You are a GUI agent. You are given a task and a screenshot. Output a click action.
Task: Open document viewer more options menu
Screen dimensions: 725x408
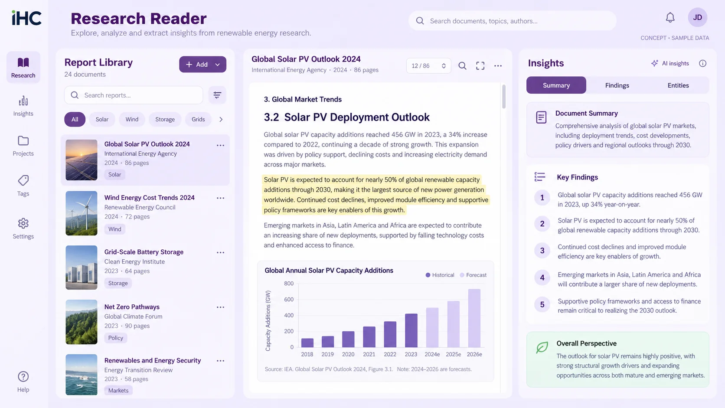[498, 66]
